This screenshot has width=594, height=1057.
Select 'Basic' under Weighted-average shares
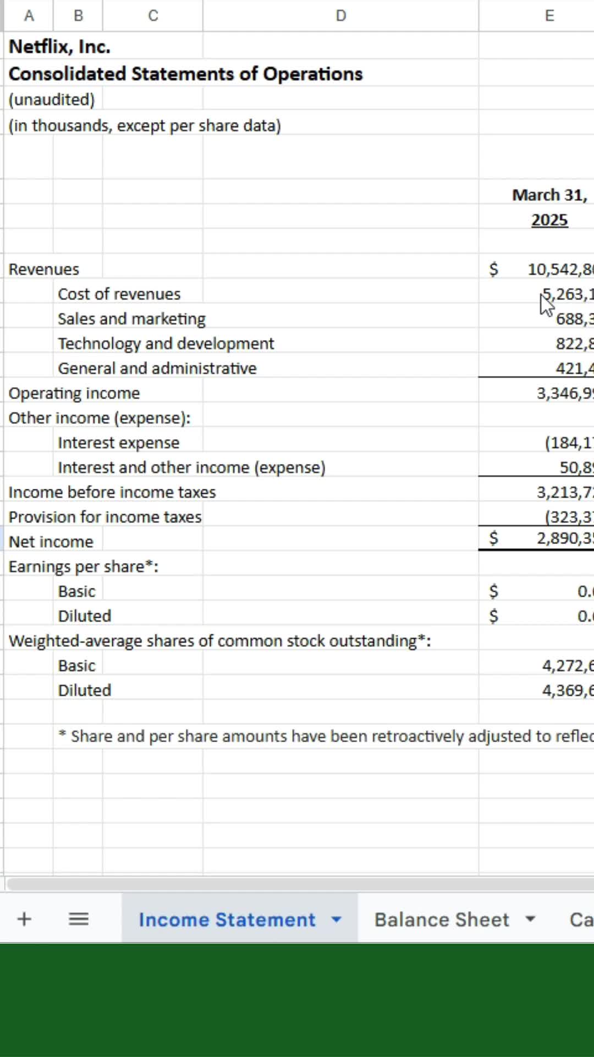(x=77, y=666)
